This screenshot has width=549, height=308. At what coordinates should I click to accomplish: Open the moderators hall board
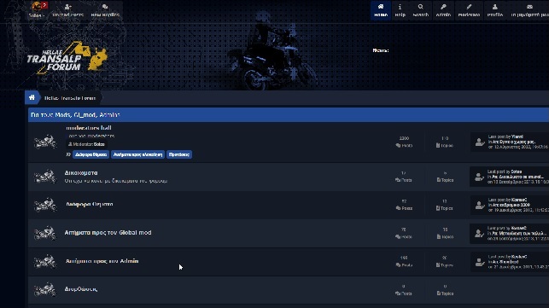[89, 128]
